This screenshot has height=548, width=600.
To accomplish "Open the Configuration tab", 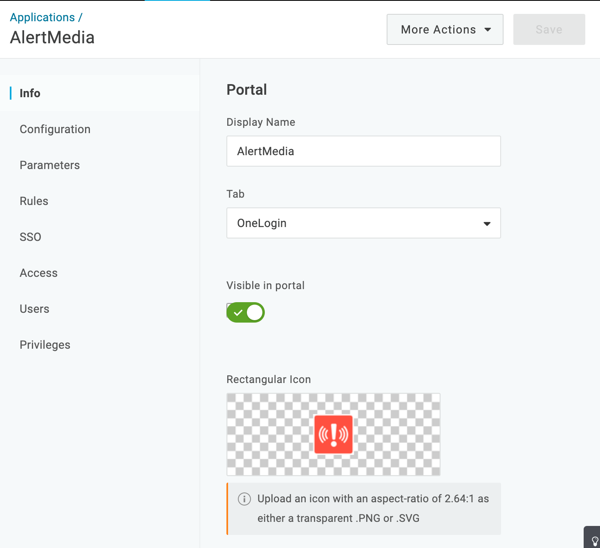I will [55, 129].
